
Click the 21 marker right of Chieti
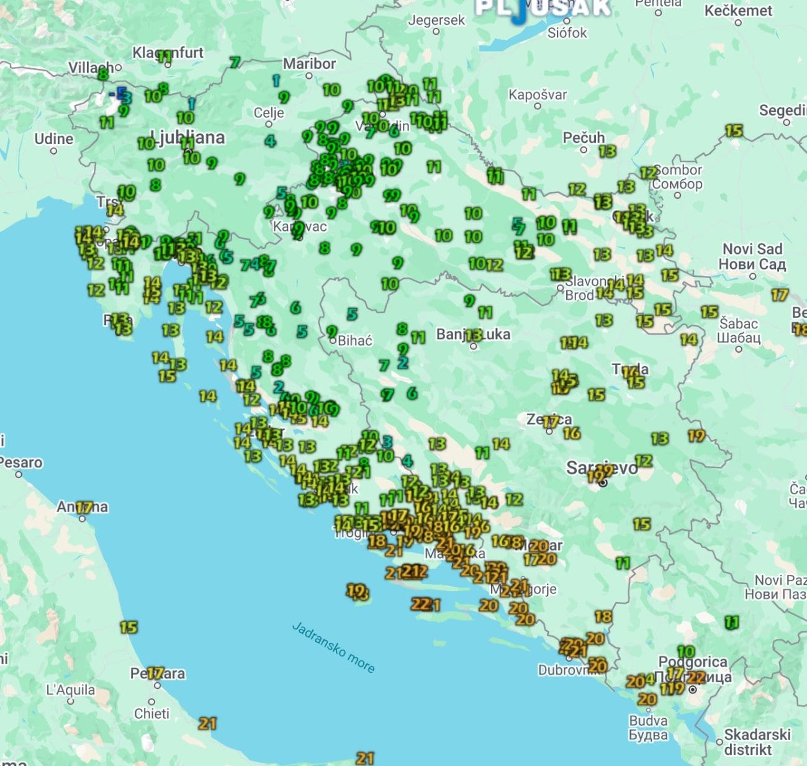point(207,723)
